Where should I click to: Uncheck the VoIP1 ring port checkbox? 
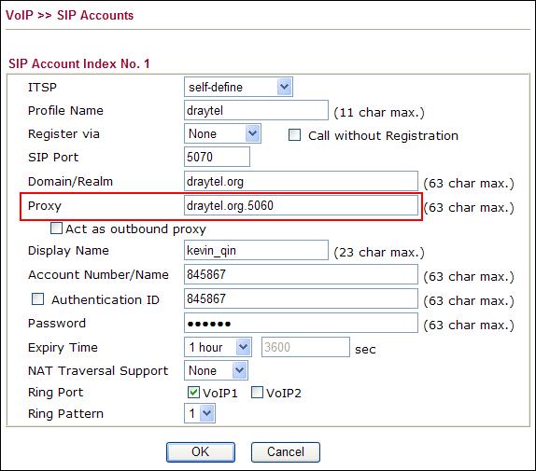click(193, 393)
